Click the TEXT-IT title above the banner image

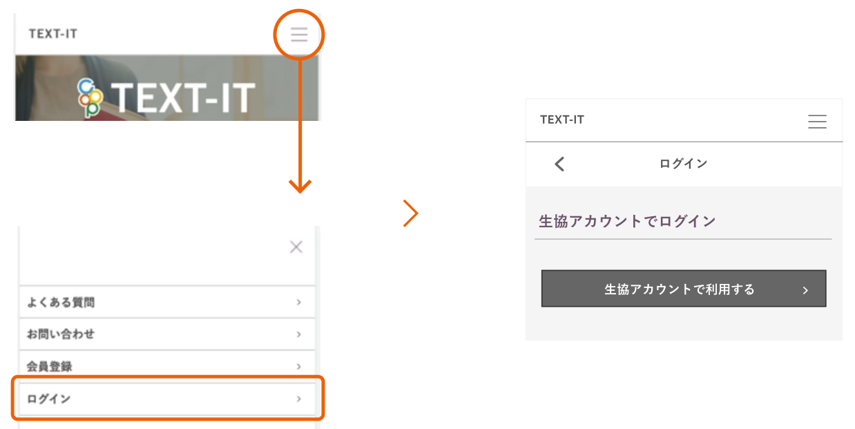point(53,34)
